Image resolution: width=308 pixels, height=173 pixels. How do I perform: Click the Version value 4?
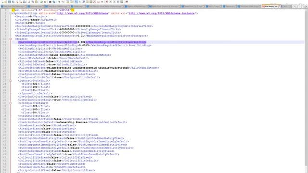point(30,16)
